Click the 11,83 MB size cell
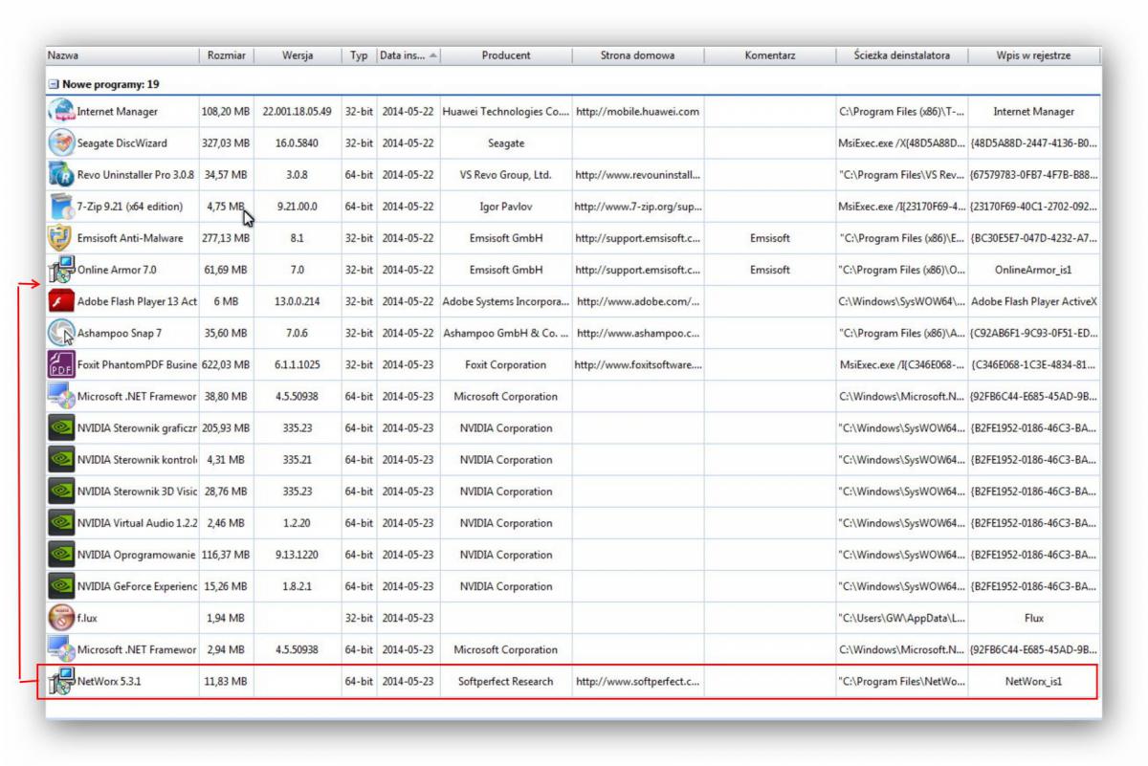Viewport: 1148px width, 766px height. [226, 682]
